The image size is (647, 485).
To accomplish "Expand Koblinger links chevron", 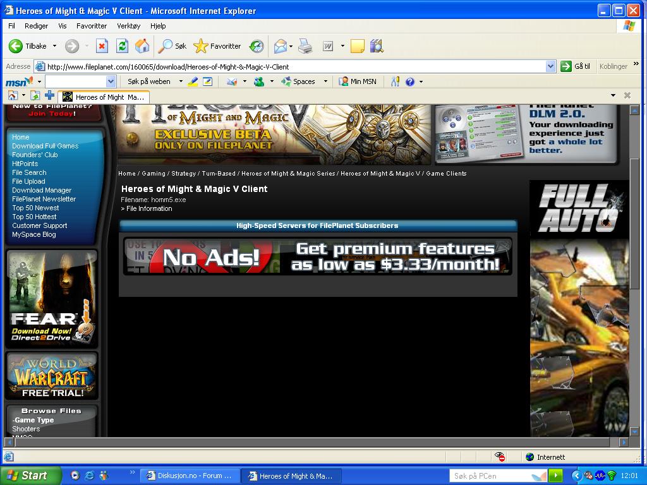I will coord(636,64).
